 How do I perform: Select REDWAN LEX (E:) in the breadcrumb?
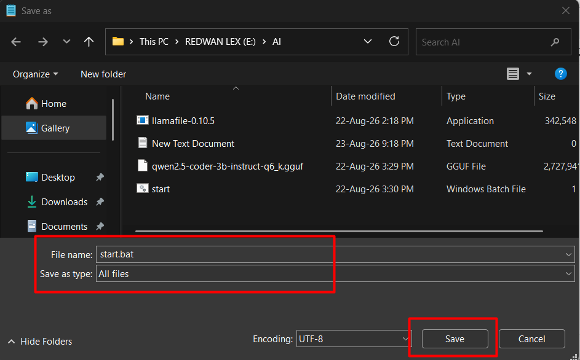(x=220, y=42)
